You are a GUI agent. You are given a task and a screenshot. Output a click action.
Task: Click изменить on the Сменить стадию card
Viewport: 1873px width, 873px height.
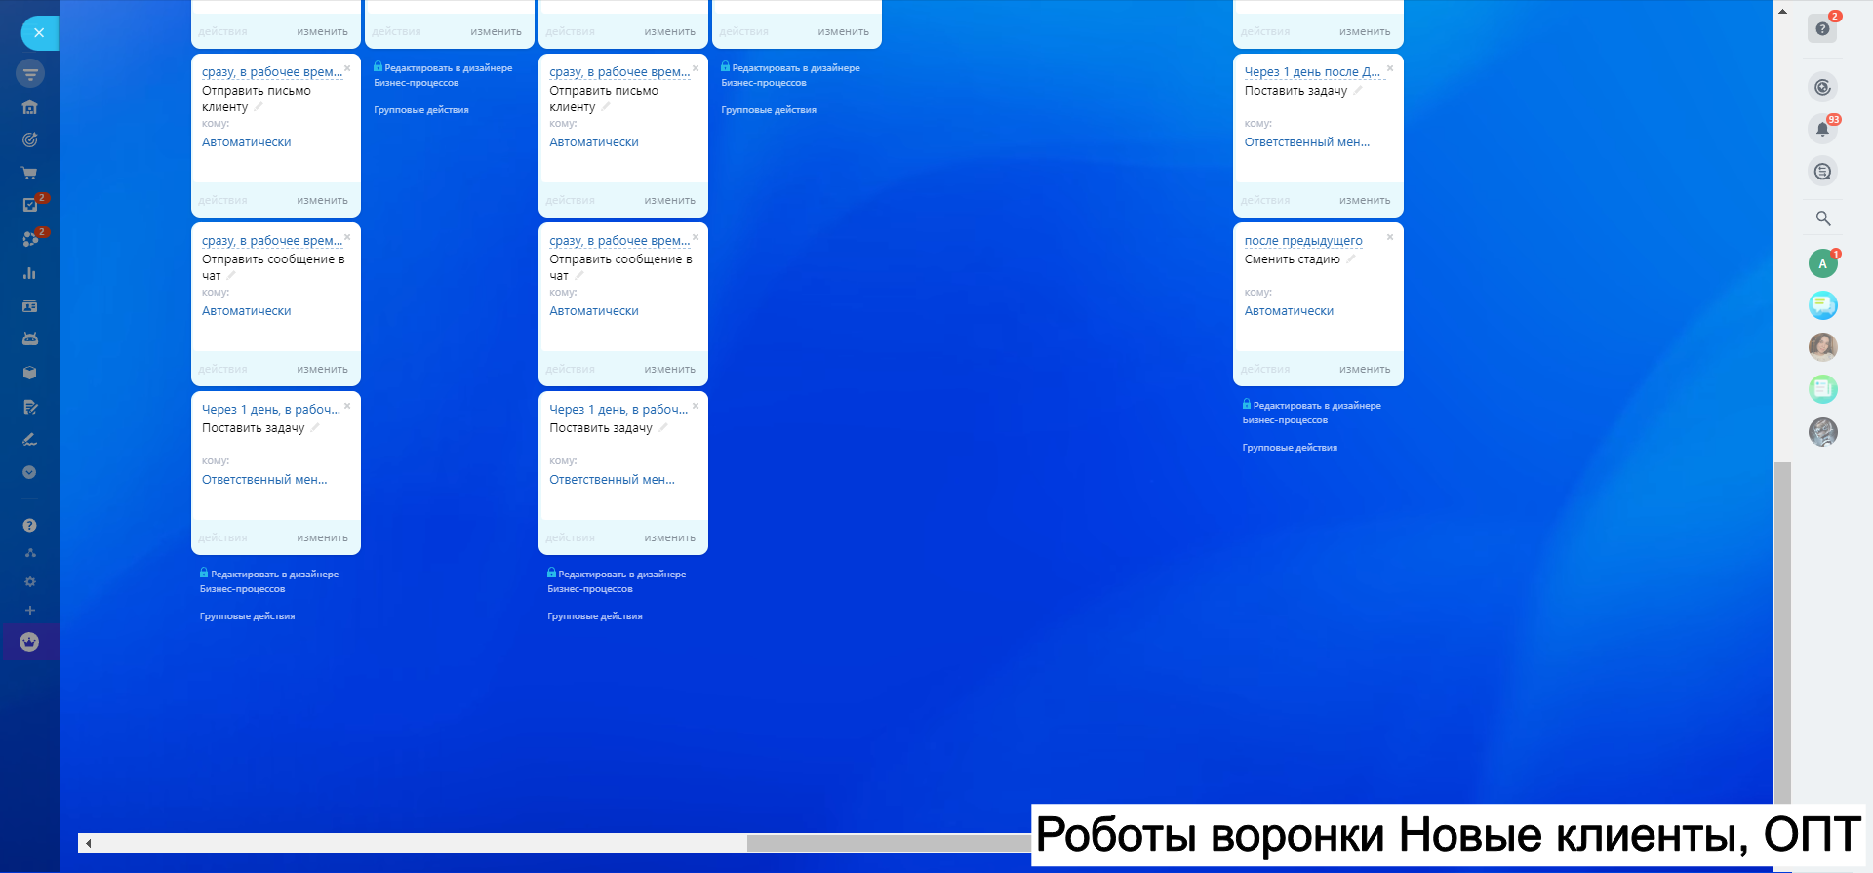tap(1365, 370)
